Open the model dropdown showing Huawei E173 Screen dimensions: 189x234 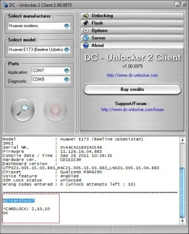pos(39,49)
